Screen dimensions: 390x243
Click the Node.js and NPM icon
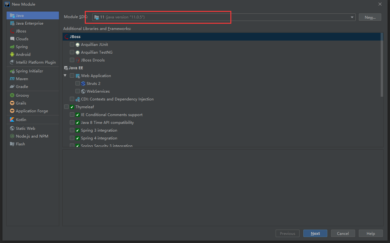(12, 136)
